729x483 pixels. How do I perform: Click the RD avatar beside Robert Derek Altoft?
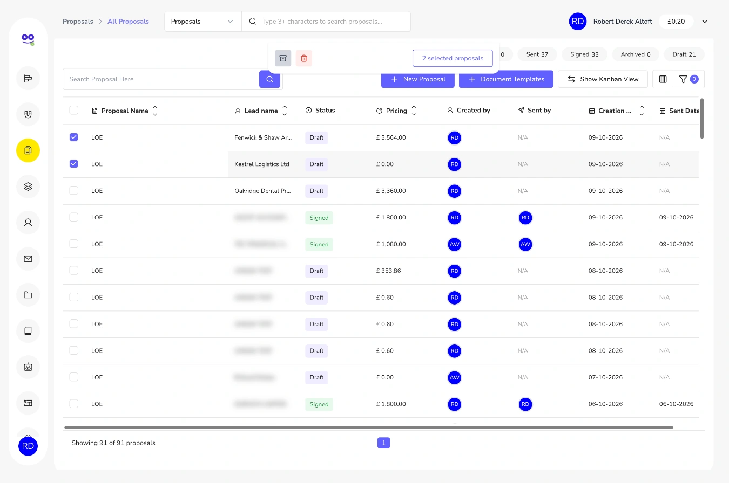tap(578, 22)
